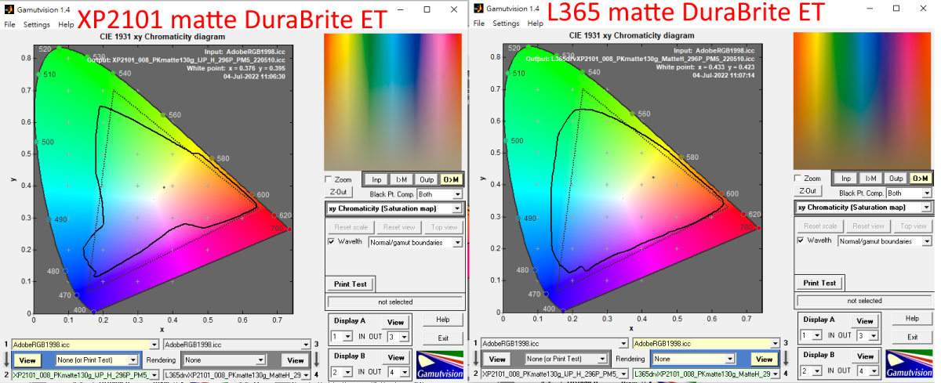Open the File menu in the L365 window
The height and width of the screenshot is (383, 941).
tap(480, 23)
